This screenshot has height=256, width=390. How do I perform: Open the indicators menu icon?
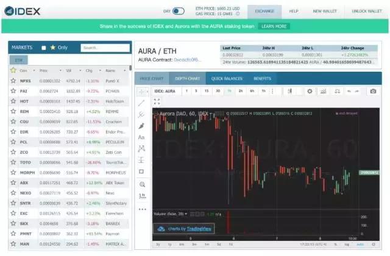(x=323, y=91)
